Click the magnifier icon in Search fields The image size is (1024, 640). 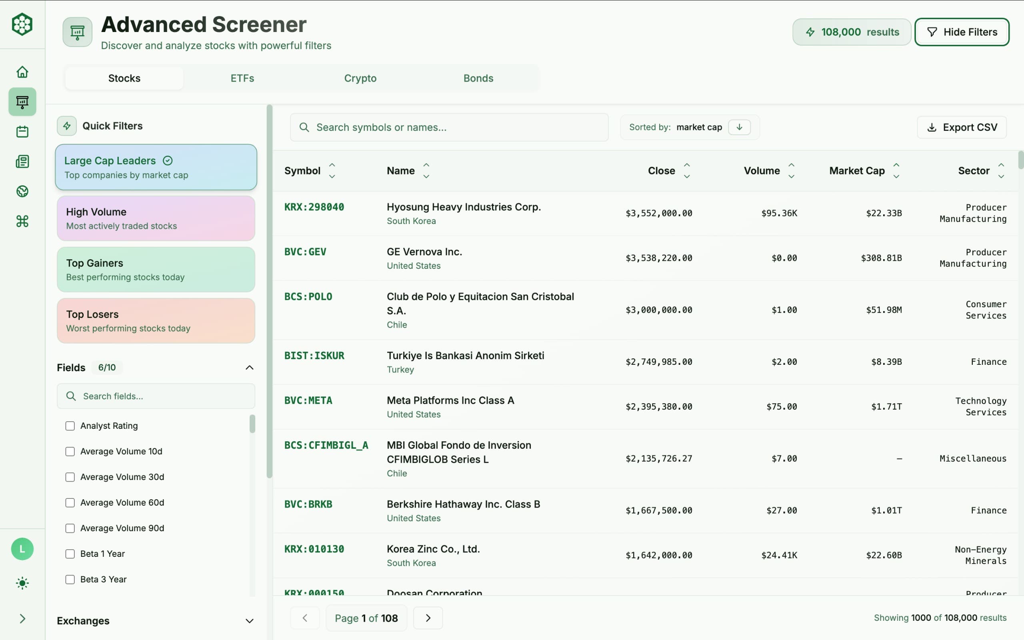pyautogui.click(x=71, y=396)
